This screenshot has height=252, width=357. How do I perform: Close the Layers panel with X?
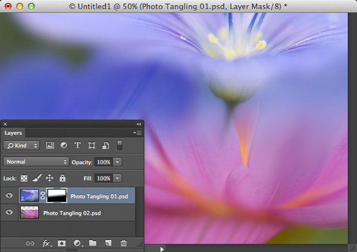coord(5,124)
